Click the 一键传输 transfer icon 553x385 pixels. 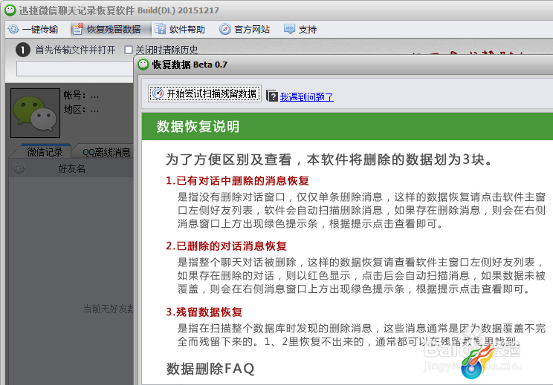click(13, 29)
